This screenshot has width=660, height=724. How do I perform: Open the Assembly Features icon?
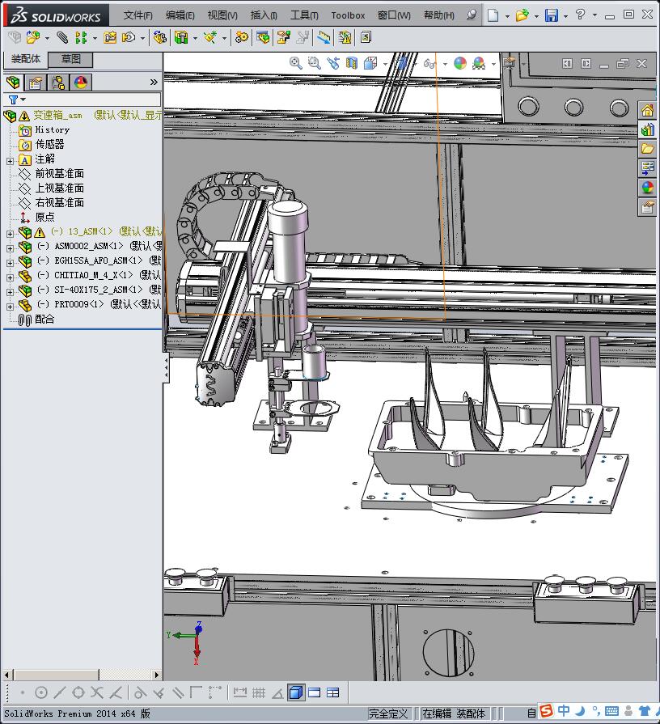(x=181, y=37)
